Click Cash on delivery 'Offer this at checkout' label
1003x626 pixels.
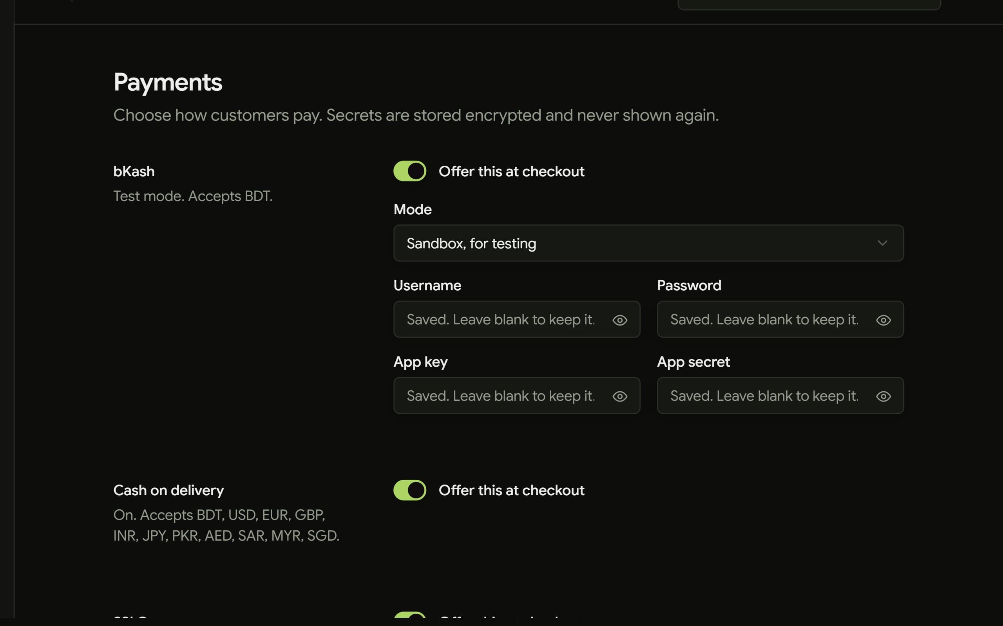(511, 490)
